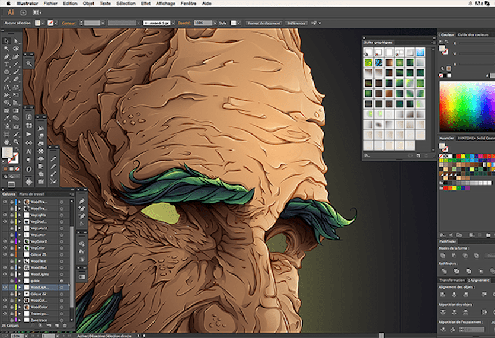Screen dimensions: 495x338
Task: Click the Unite shape mode in Pathfinder
Action: coord(443,255)
